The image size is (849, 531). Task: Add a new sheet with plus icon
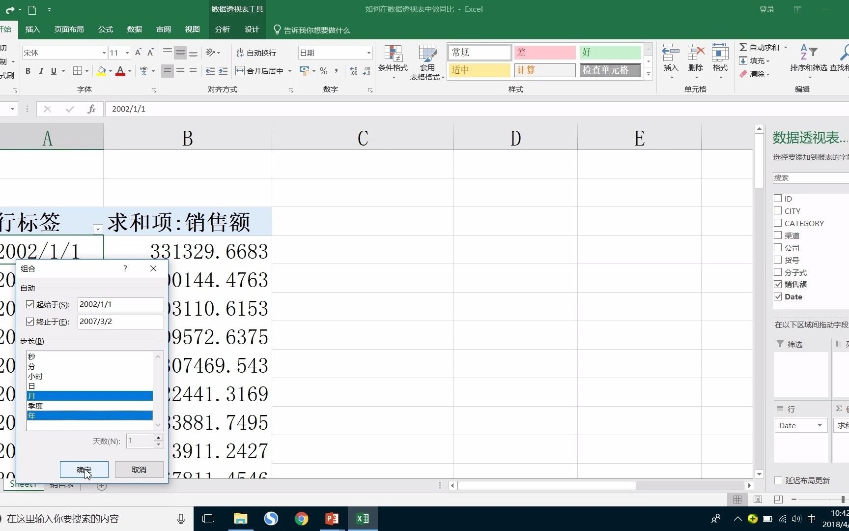pyautogui.click(x=102, y=486)
